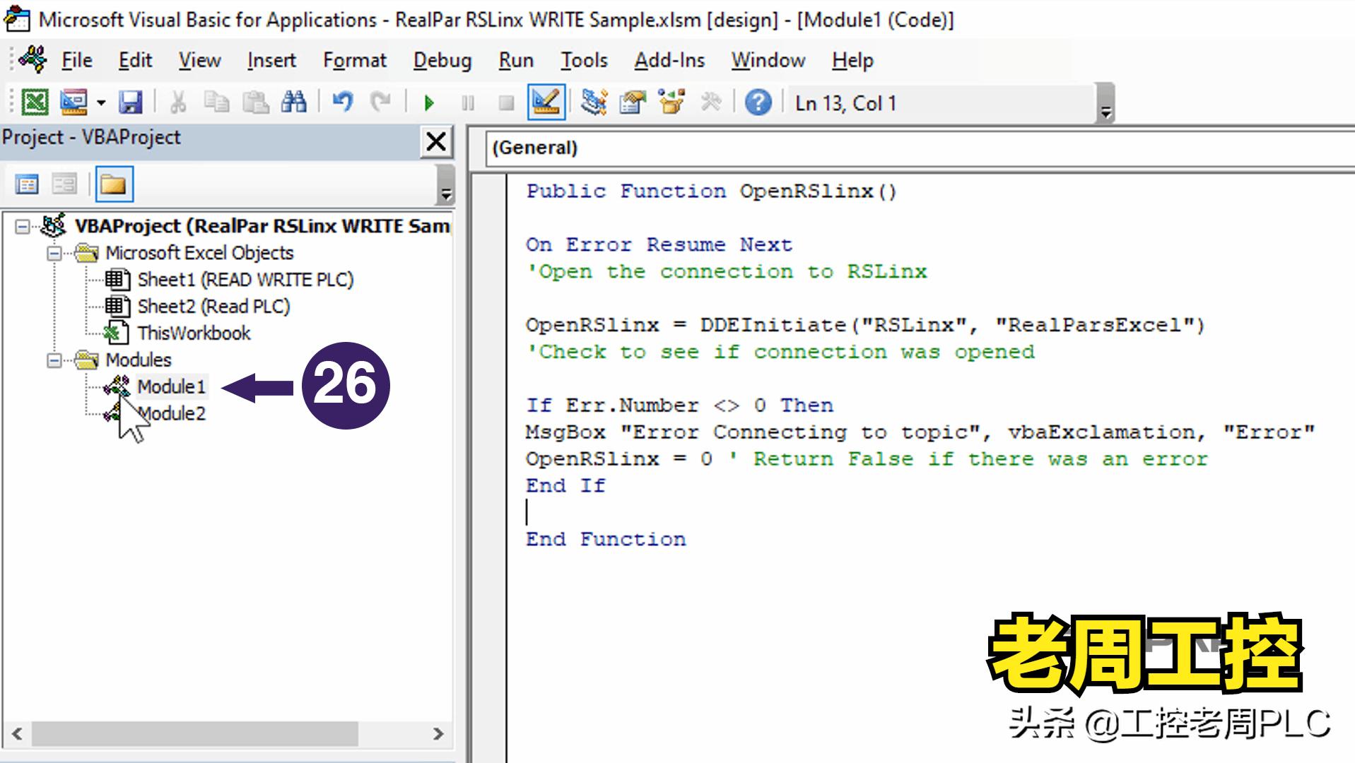Undo the last edit
This screenshot has height=763, width=1355.
(x=342, y=102)
